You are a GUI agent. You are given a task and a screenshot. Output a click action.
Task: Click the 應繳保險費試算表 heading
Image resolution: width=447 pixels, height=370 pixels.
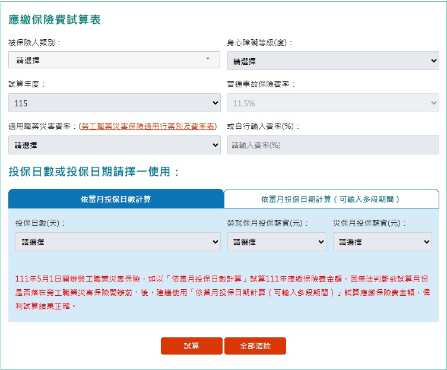(x=55, y=20)
